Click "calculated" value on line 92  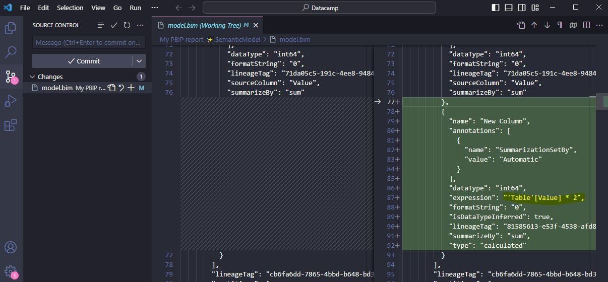pos(502,245)
